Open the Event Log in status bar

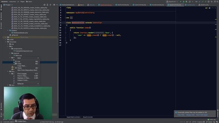(211, 120)
